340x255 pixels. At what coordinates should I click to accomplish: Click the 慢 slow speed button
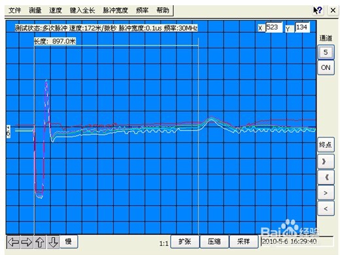(x=69, y=241)
